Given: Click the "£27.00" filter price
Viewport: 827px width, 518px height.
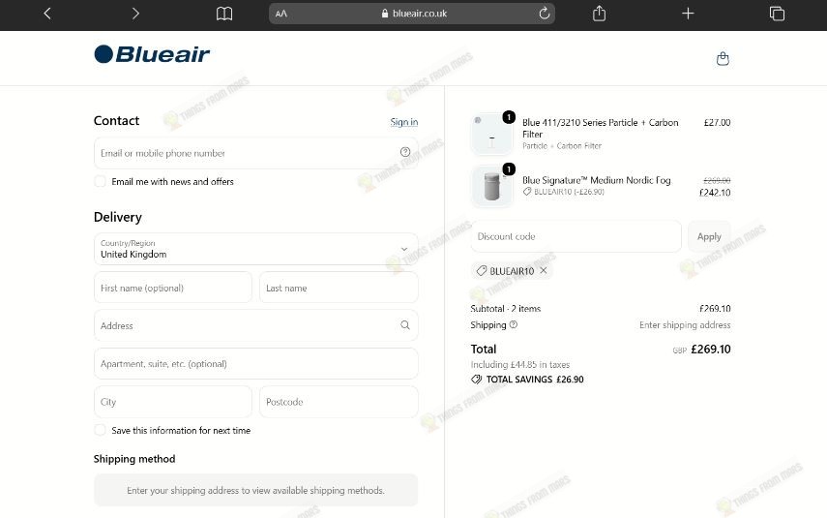Looking at the screenshot, I should coord(718,123).
